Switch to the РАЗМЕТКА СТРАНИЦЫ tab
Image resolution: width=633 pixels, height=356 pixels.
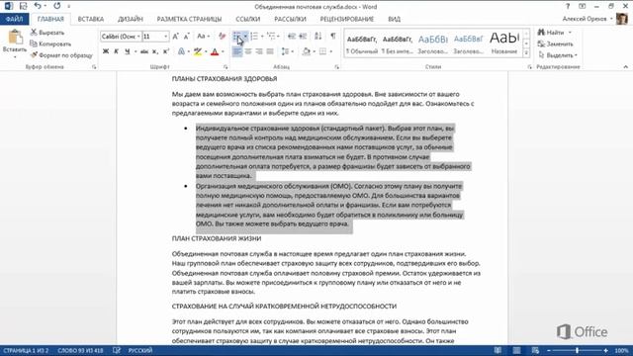click(x=189, y=19)
